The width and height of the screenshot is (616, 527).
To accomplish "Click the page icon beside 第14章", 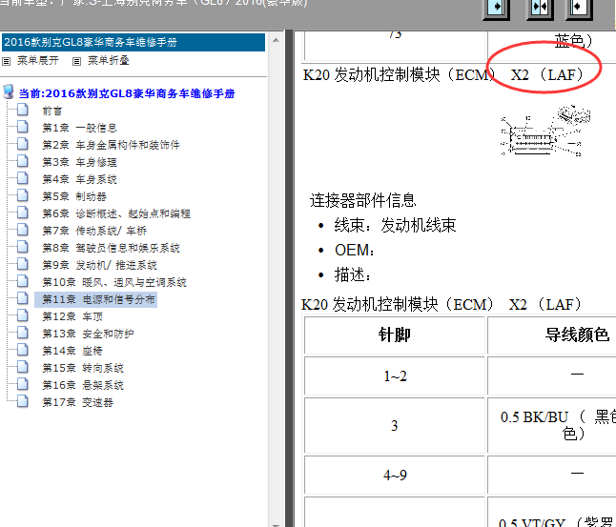I will pyautogui.click(x=23, y=350).
